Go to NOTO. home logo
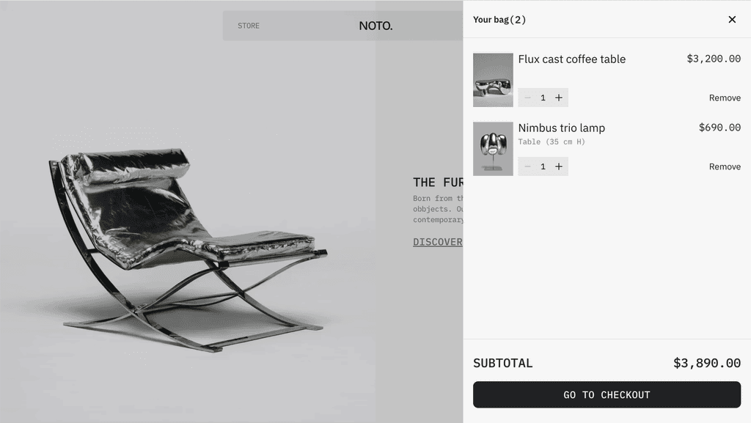The width and height of the screenshot is (751, 423). [375, 26]
